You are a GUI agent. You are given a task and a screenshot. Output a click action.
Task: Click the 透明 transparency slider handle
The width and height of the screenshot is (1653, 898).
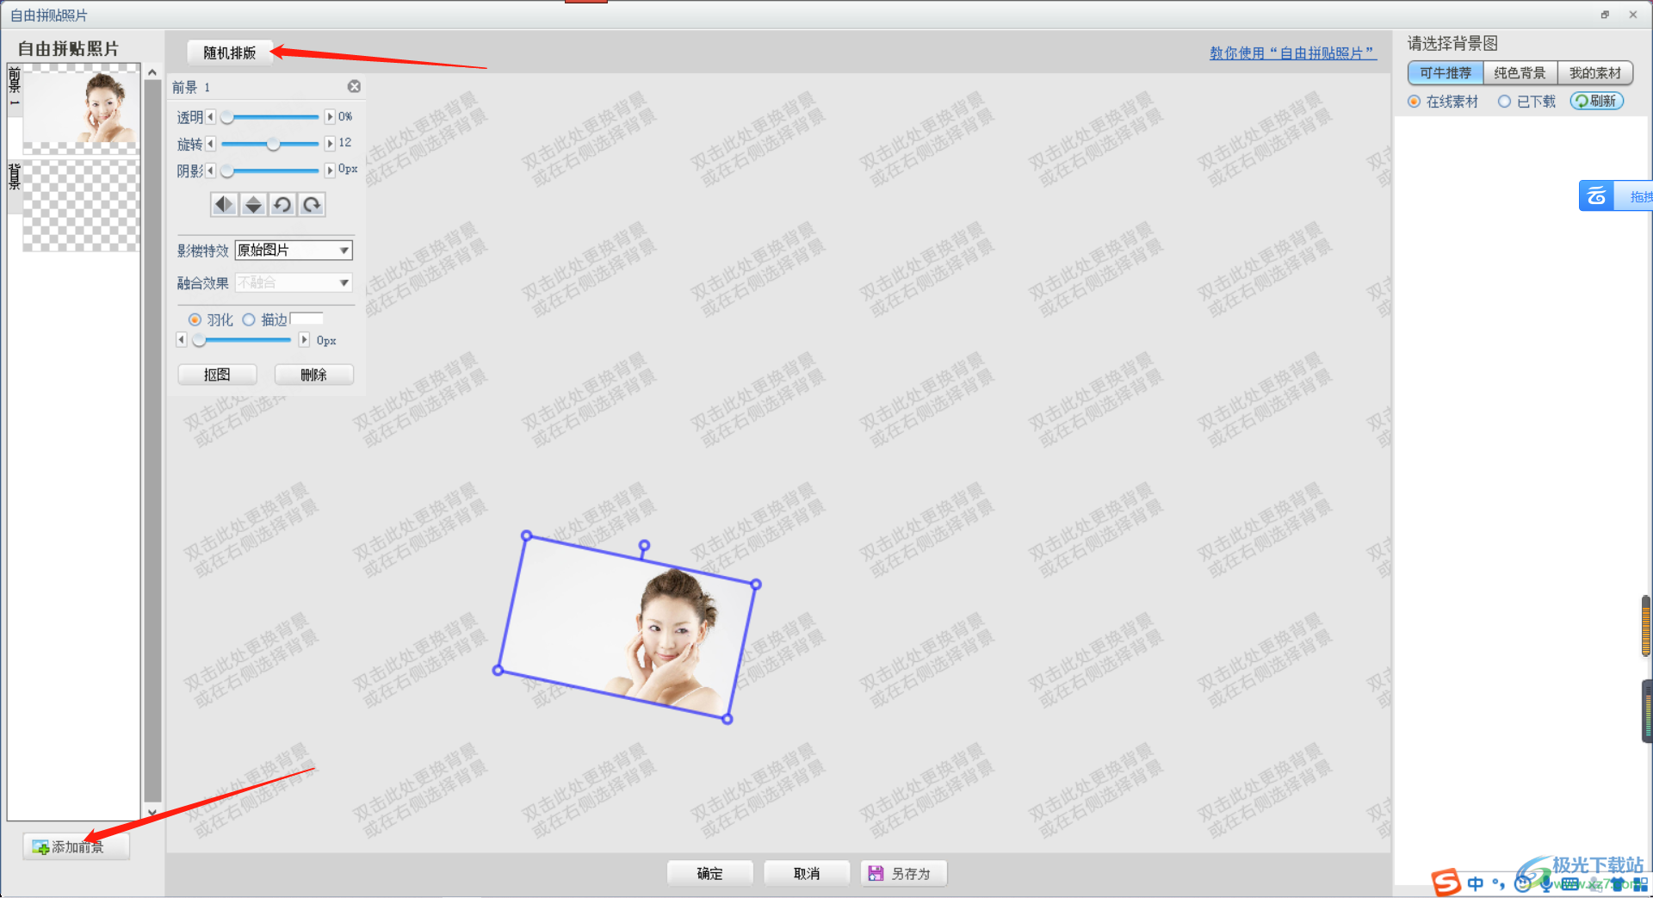pos(227,117)
